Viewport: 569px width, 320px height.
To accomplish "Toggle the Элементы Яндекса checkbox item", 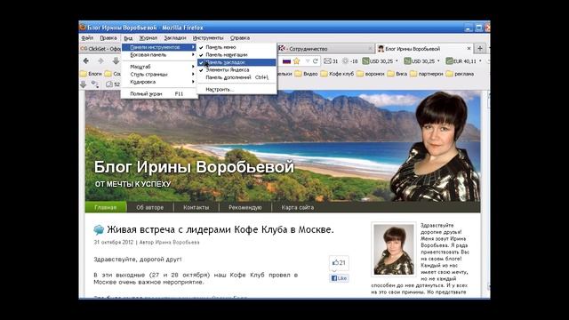I will pyautogui.click(x=237, y=69).
